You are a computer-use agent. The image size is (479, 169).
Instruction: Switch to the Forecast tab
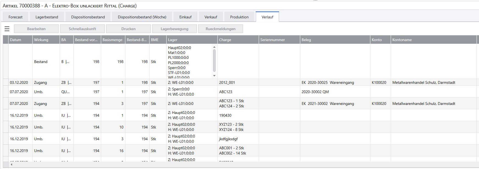(15, 17)
